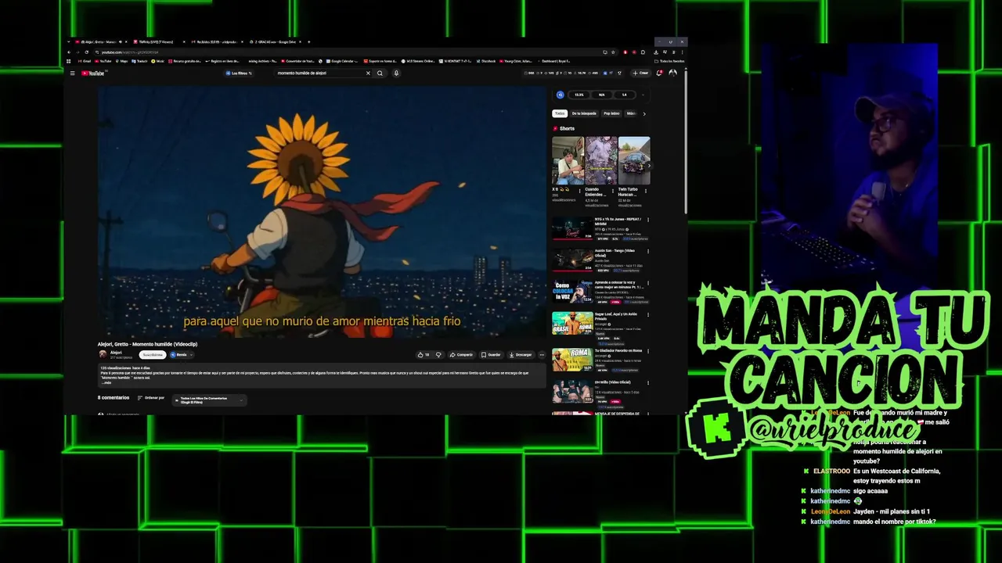Open options for 'NTG x Yk Its Junes' video
The height and width of the screenshot is (563, 1002).
(x=648, y=220)
